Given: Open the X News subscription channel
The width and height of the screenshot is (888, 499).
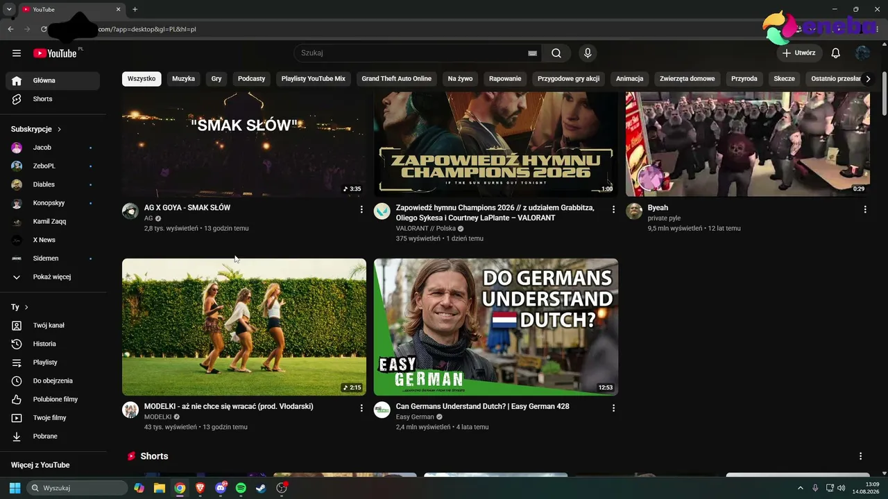Looking at the screenshot, I should coord(53,240).
